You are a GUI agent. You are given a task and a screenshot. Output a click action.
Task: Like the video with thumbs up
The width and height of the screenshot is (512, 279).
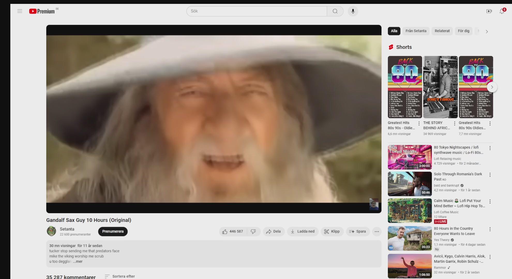point(233,231)
